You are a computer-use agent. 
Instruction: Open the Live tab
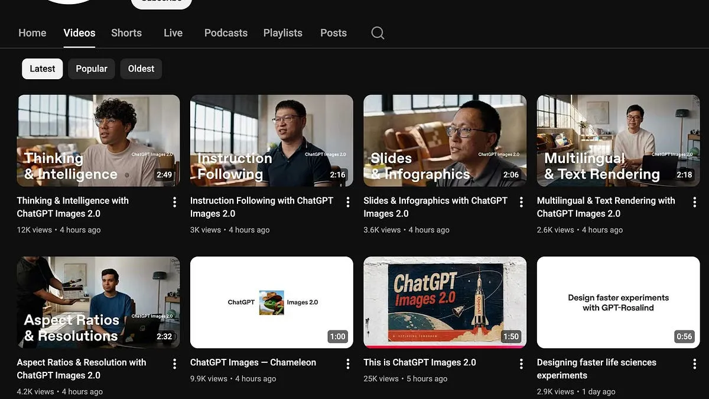coord(173,33)
